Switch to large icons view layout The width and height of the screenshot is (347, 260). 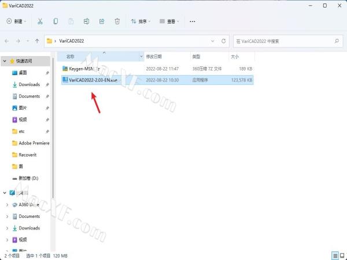pyautogui.click(x=342, y=256)
